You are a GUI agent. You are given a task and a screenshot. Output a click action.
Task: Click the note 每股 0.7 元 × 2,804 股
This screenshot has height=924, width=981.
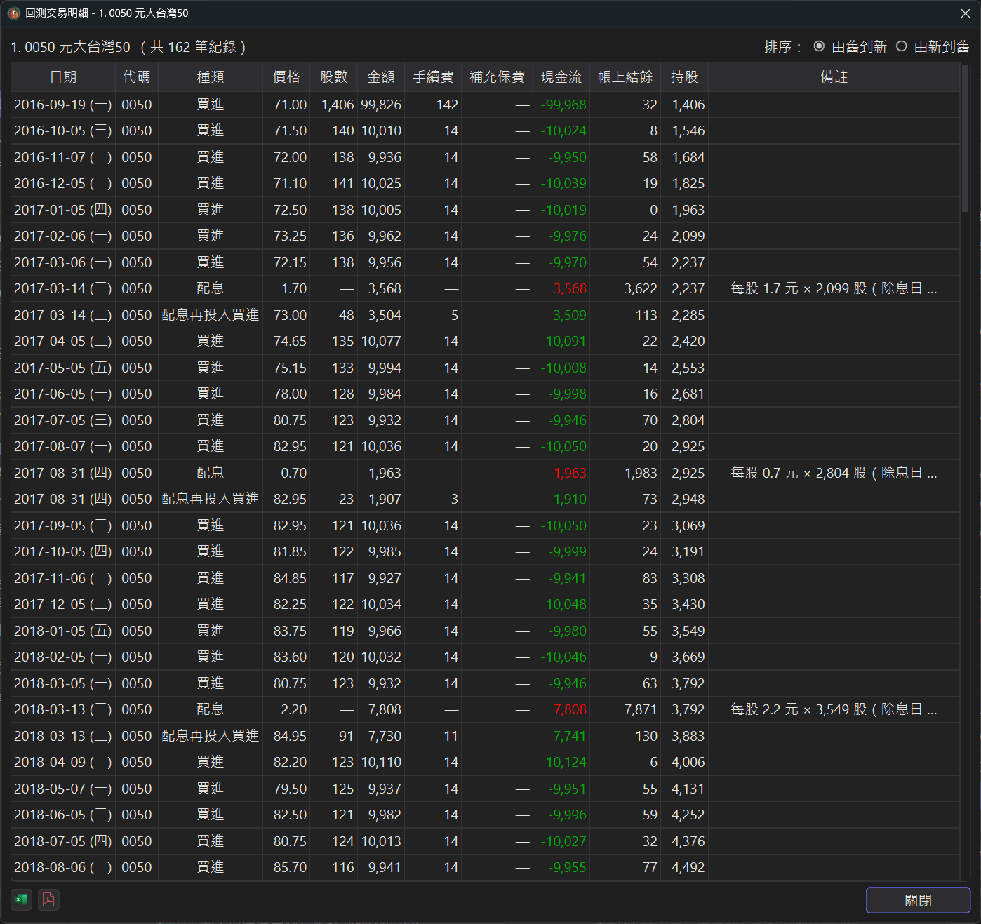[834, 473]
